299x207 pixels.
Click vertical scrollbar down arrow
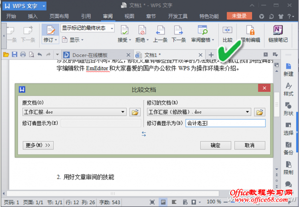click(277, 169)
